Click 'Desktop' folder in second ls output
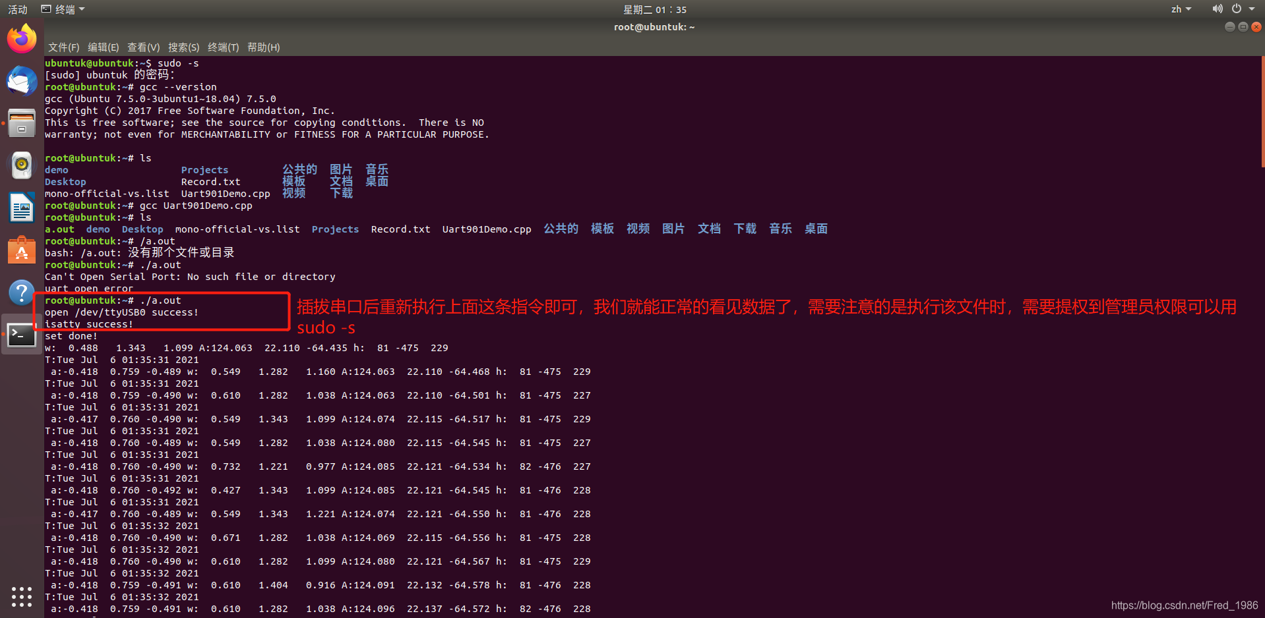 [x=142, y=229]
